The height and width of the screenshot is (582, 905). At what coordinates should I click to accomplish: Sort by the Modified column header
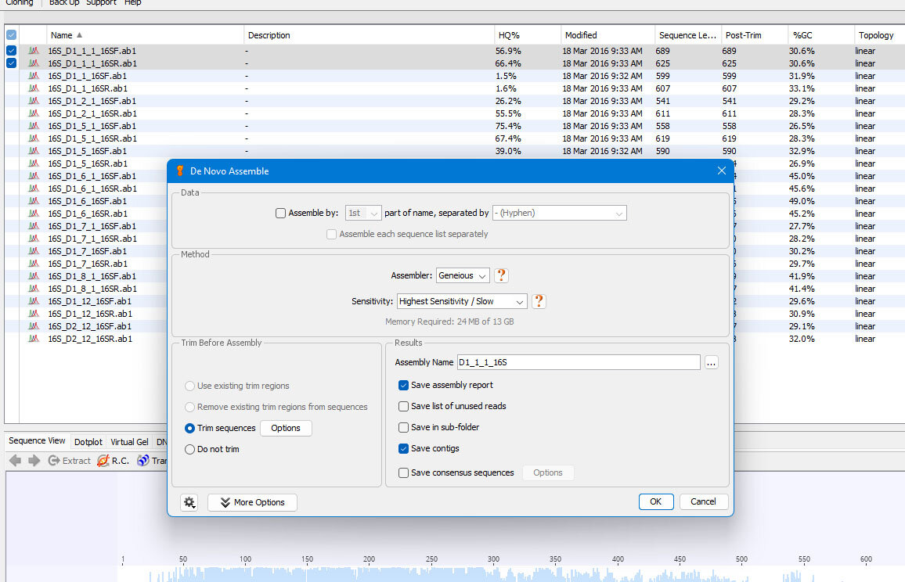[608, 35]
